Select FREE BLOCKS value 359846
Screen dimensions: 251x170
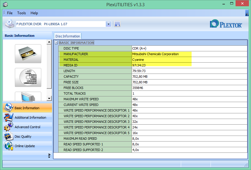pos(138,88)
